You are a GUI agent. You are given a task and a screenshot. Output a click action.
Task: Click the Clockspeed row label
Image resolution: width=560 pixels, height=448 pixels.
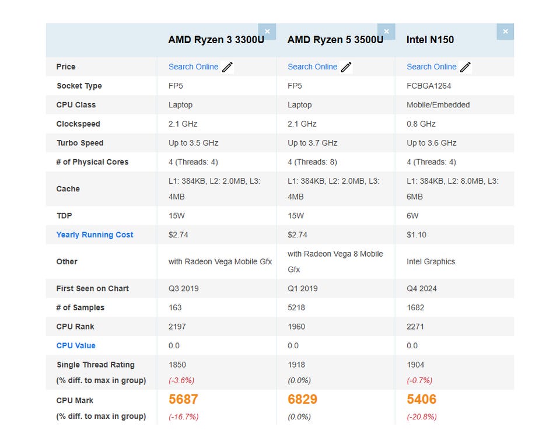[78, 124]
